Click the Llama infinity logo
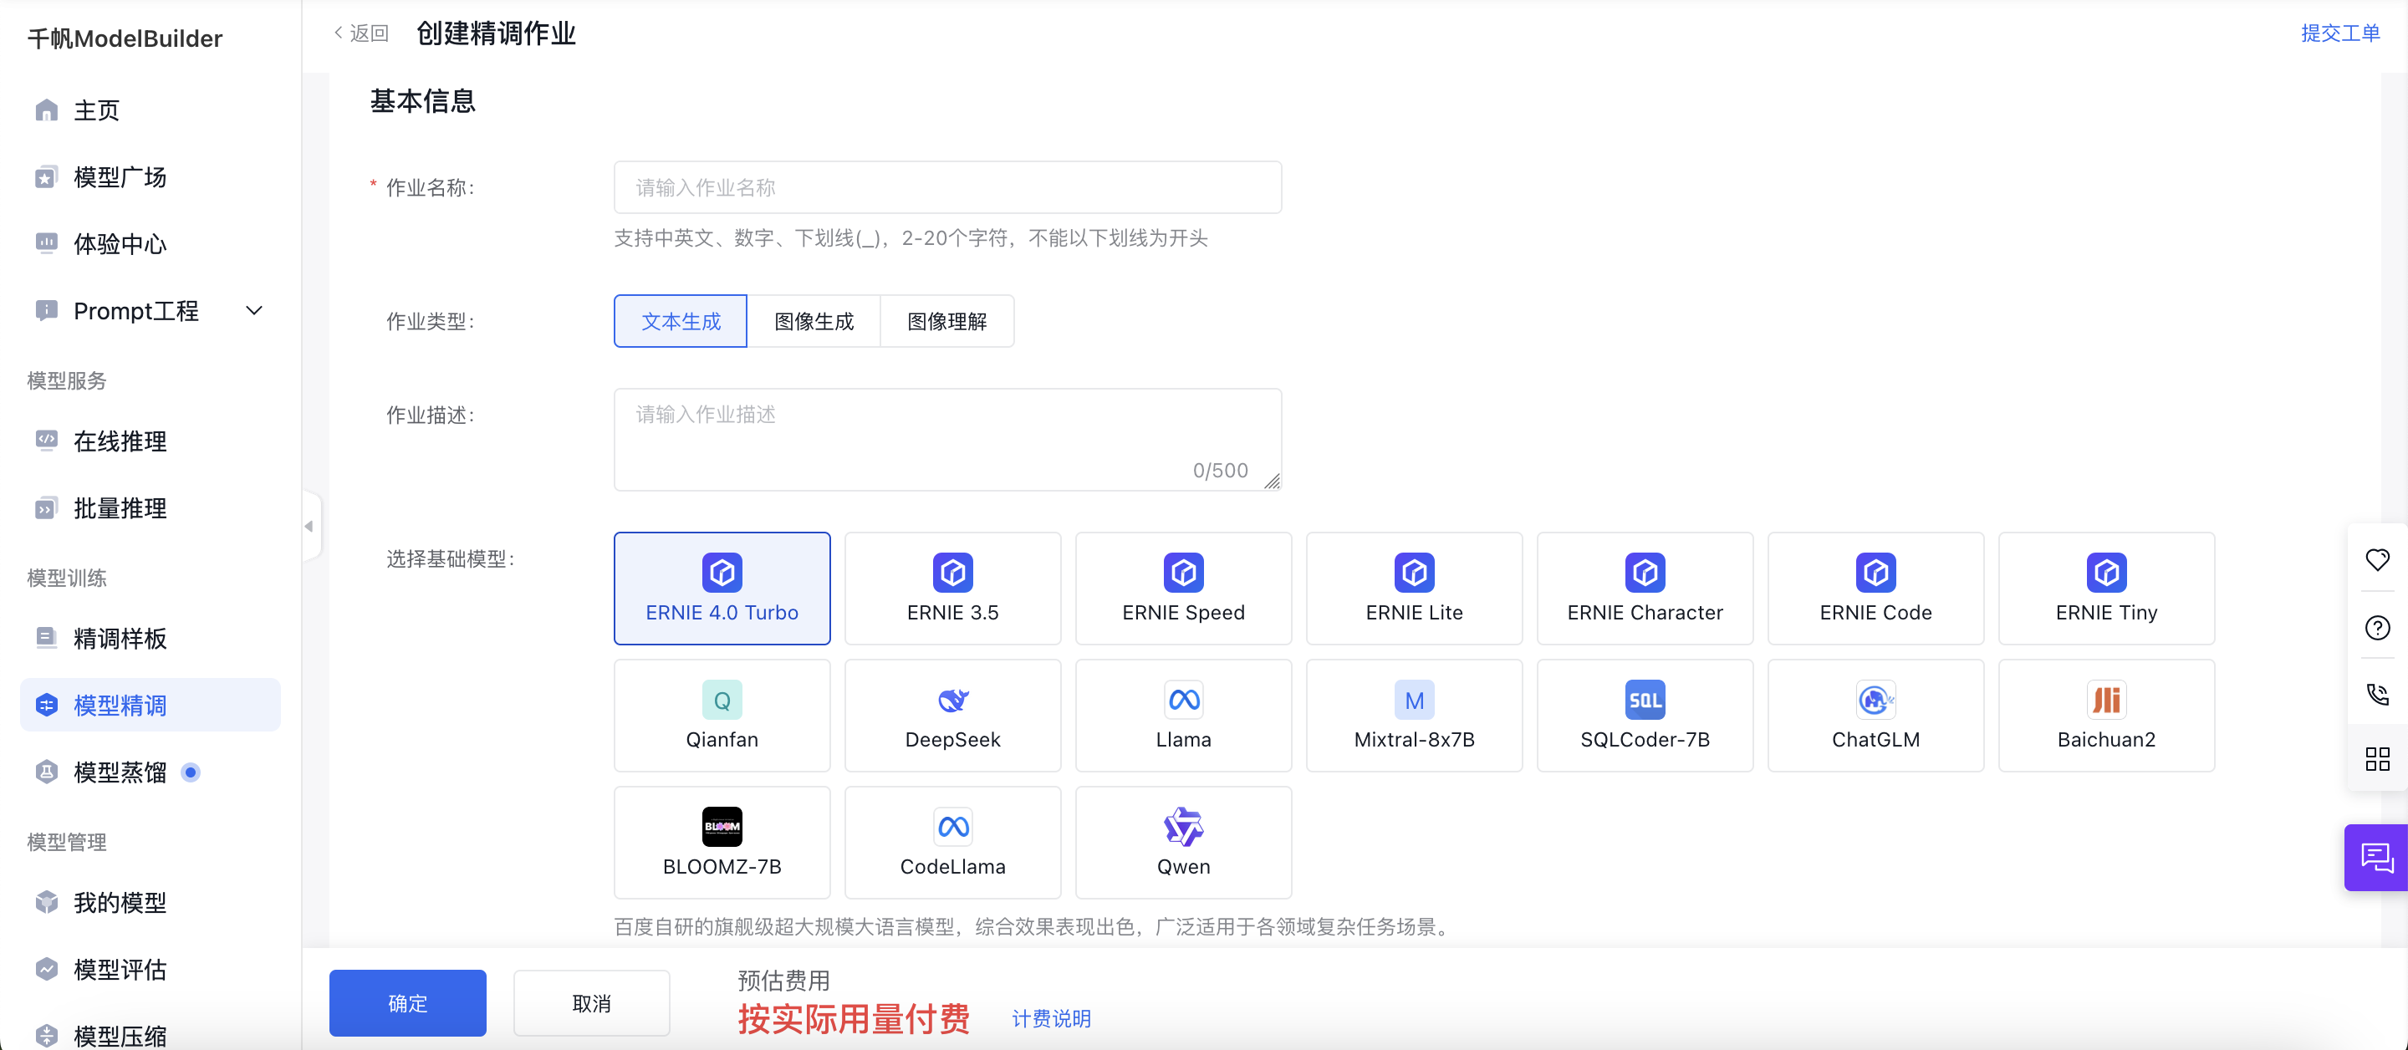Image resolution: width=2408 pixels, height=1050 pixels. 1183,700
